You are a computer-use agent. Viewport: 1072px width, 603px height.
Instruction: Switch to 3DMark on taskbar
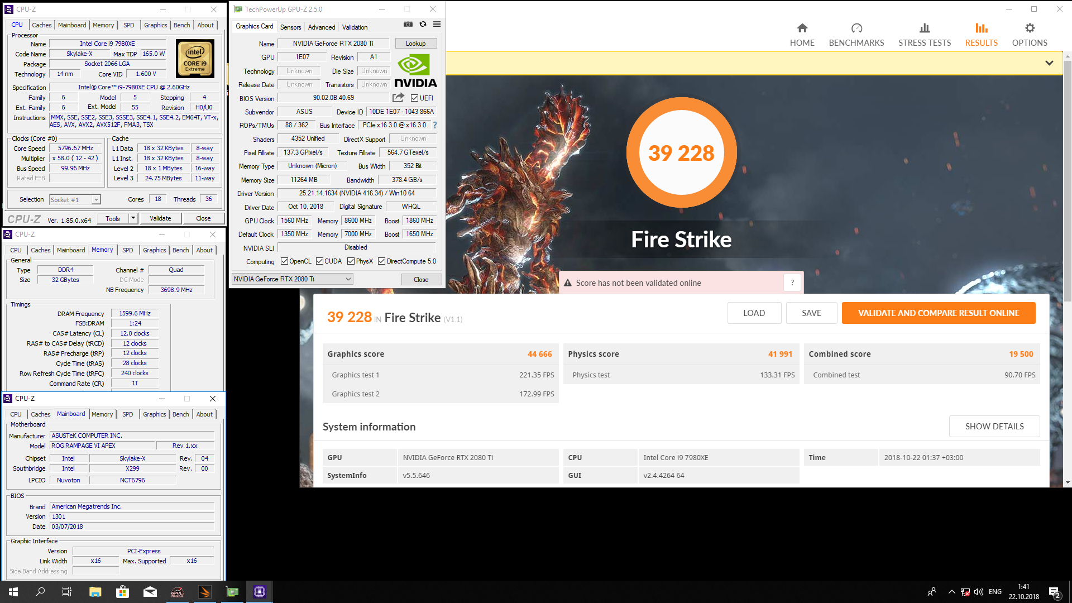click(x=205, y=592)
